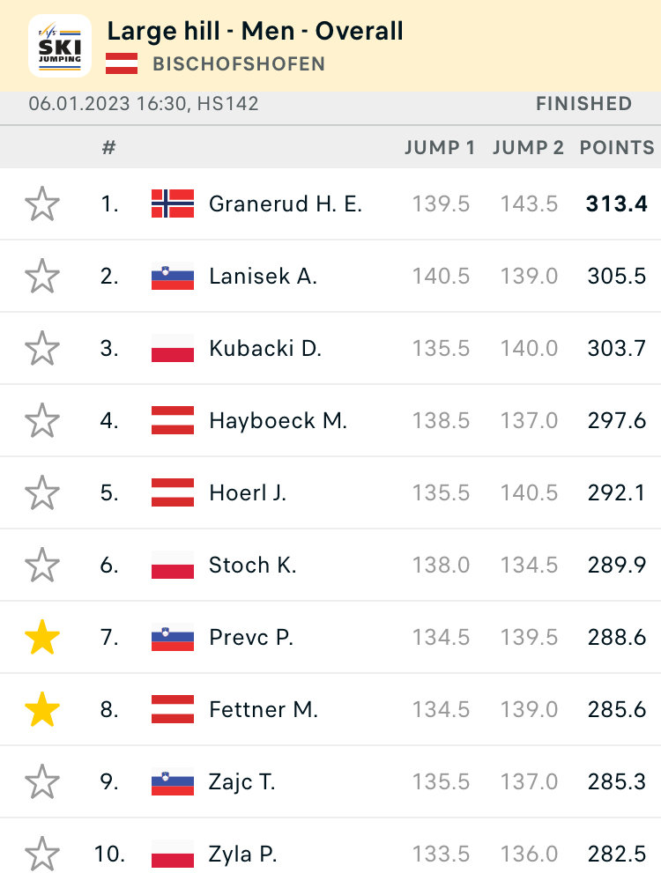Open Kubacki D. athlete profile
661x873 pixels.
pos(265,349)
